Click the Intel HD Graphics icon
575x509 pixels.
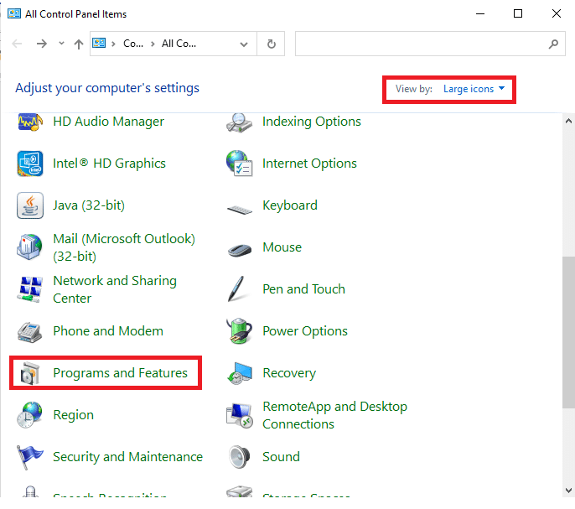coord(30,164)
